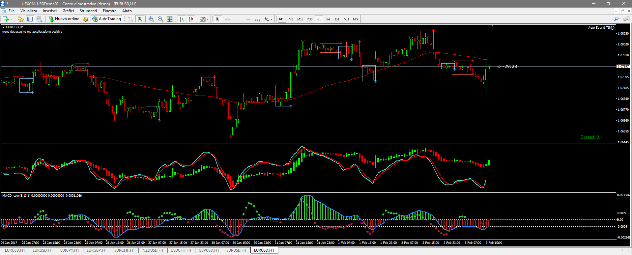Toggle the AutoTrading button
The image size is (632, 255).
(x=107, y=19)
